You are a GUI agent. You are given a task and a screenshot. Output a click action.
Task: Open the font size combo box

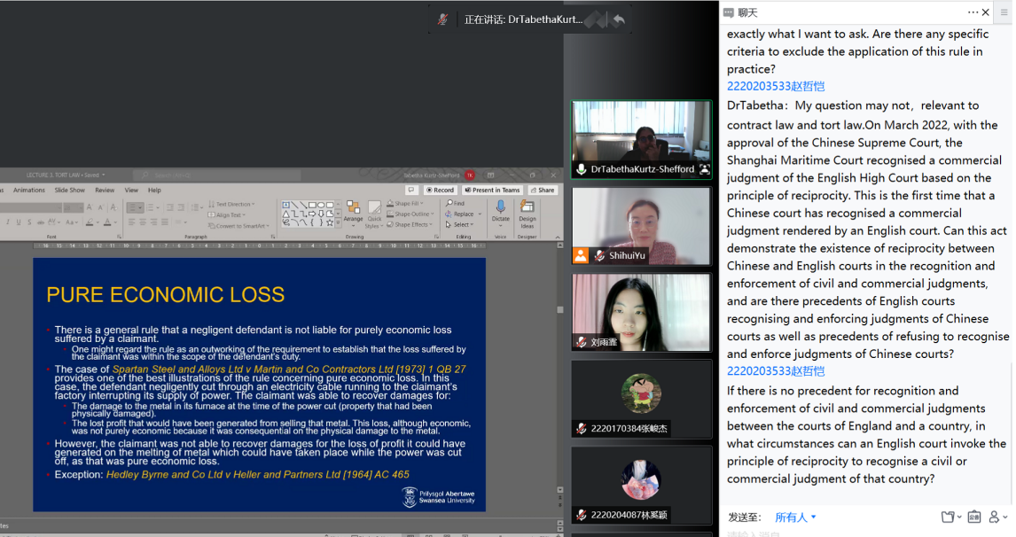(x=74, y=207)
